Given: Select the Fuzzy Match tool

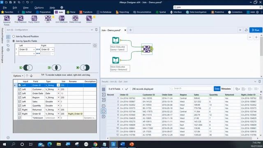Looking at the screenshot, I should point(34,19).
